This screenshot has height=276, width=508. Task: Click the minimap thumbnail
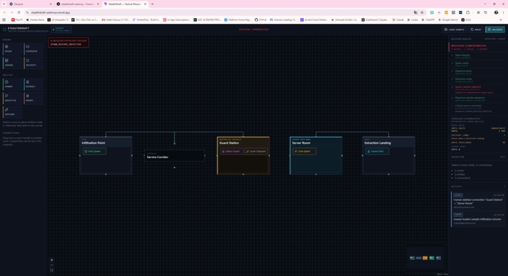coord(425,258)
